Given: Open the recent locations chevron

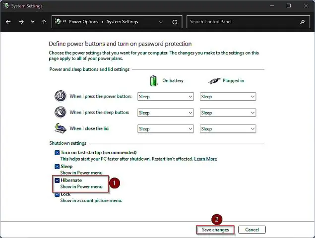Looking at the screenshot, I should tap(33, 22).
